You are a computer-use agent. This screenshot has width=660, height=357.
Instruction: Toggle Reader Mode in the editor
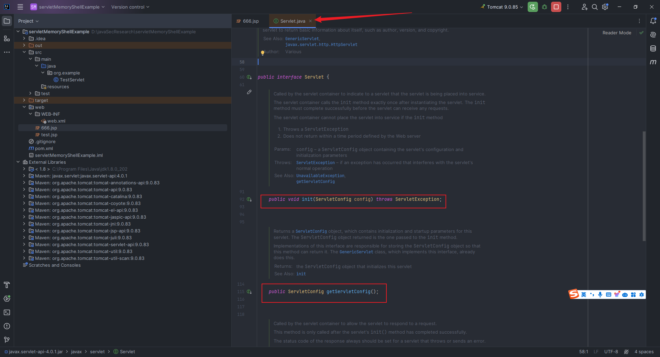click(617, 33)
